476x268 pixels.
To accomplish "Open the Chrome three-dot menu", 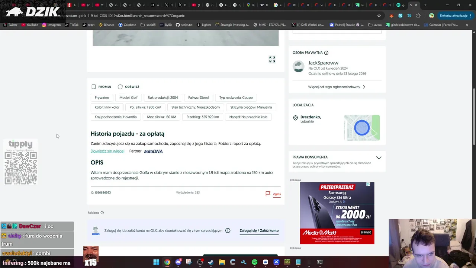I will tap(471, 16).
